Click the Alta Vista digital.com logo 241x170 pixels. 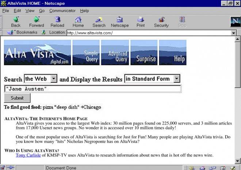38,53
